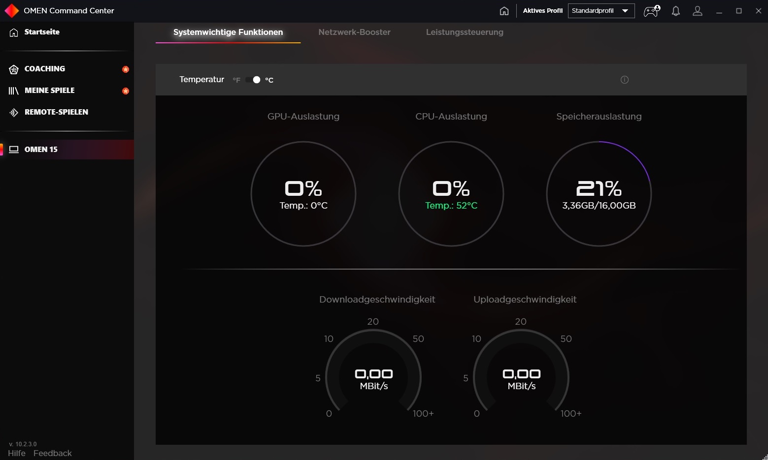Click the 21% memory usage value
Screen dimensions: 768x460
[x=599, y=188]
